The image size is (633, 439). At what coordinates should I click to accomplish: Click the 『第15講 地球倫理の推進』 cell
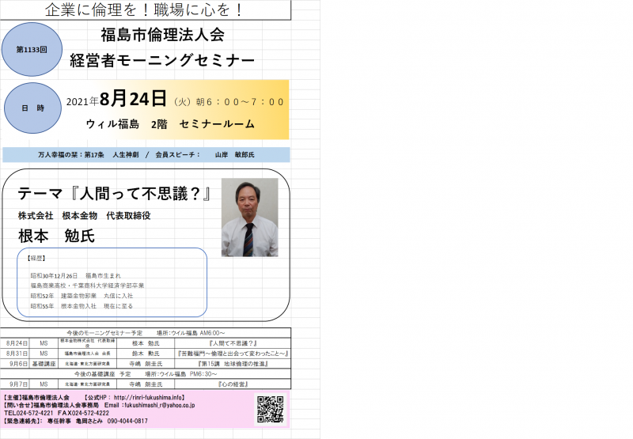point(233,364)
